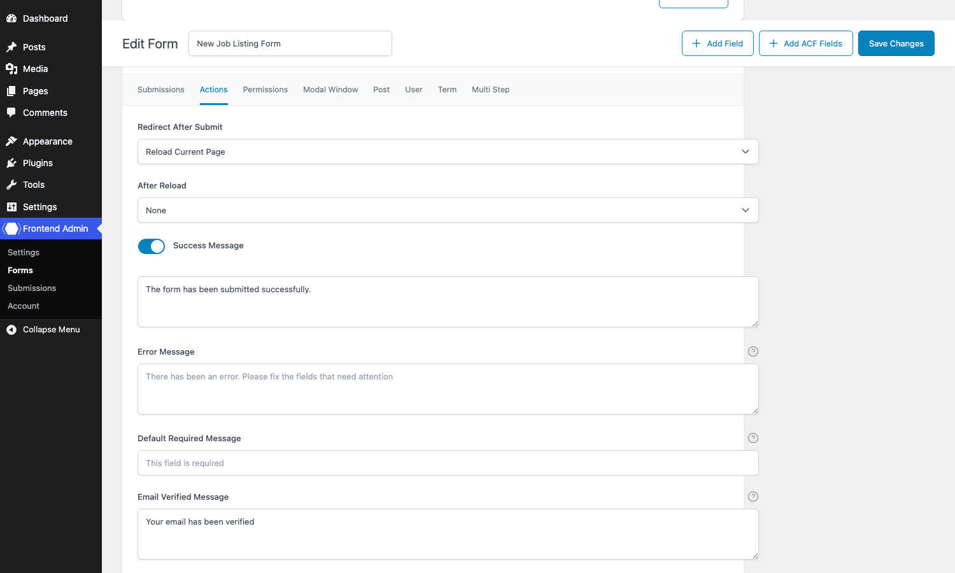This screenshot has height=573, width=955.
Task: Collapse the admin sidebar menu
Action: tap(51, 330)
